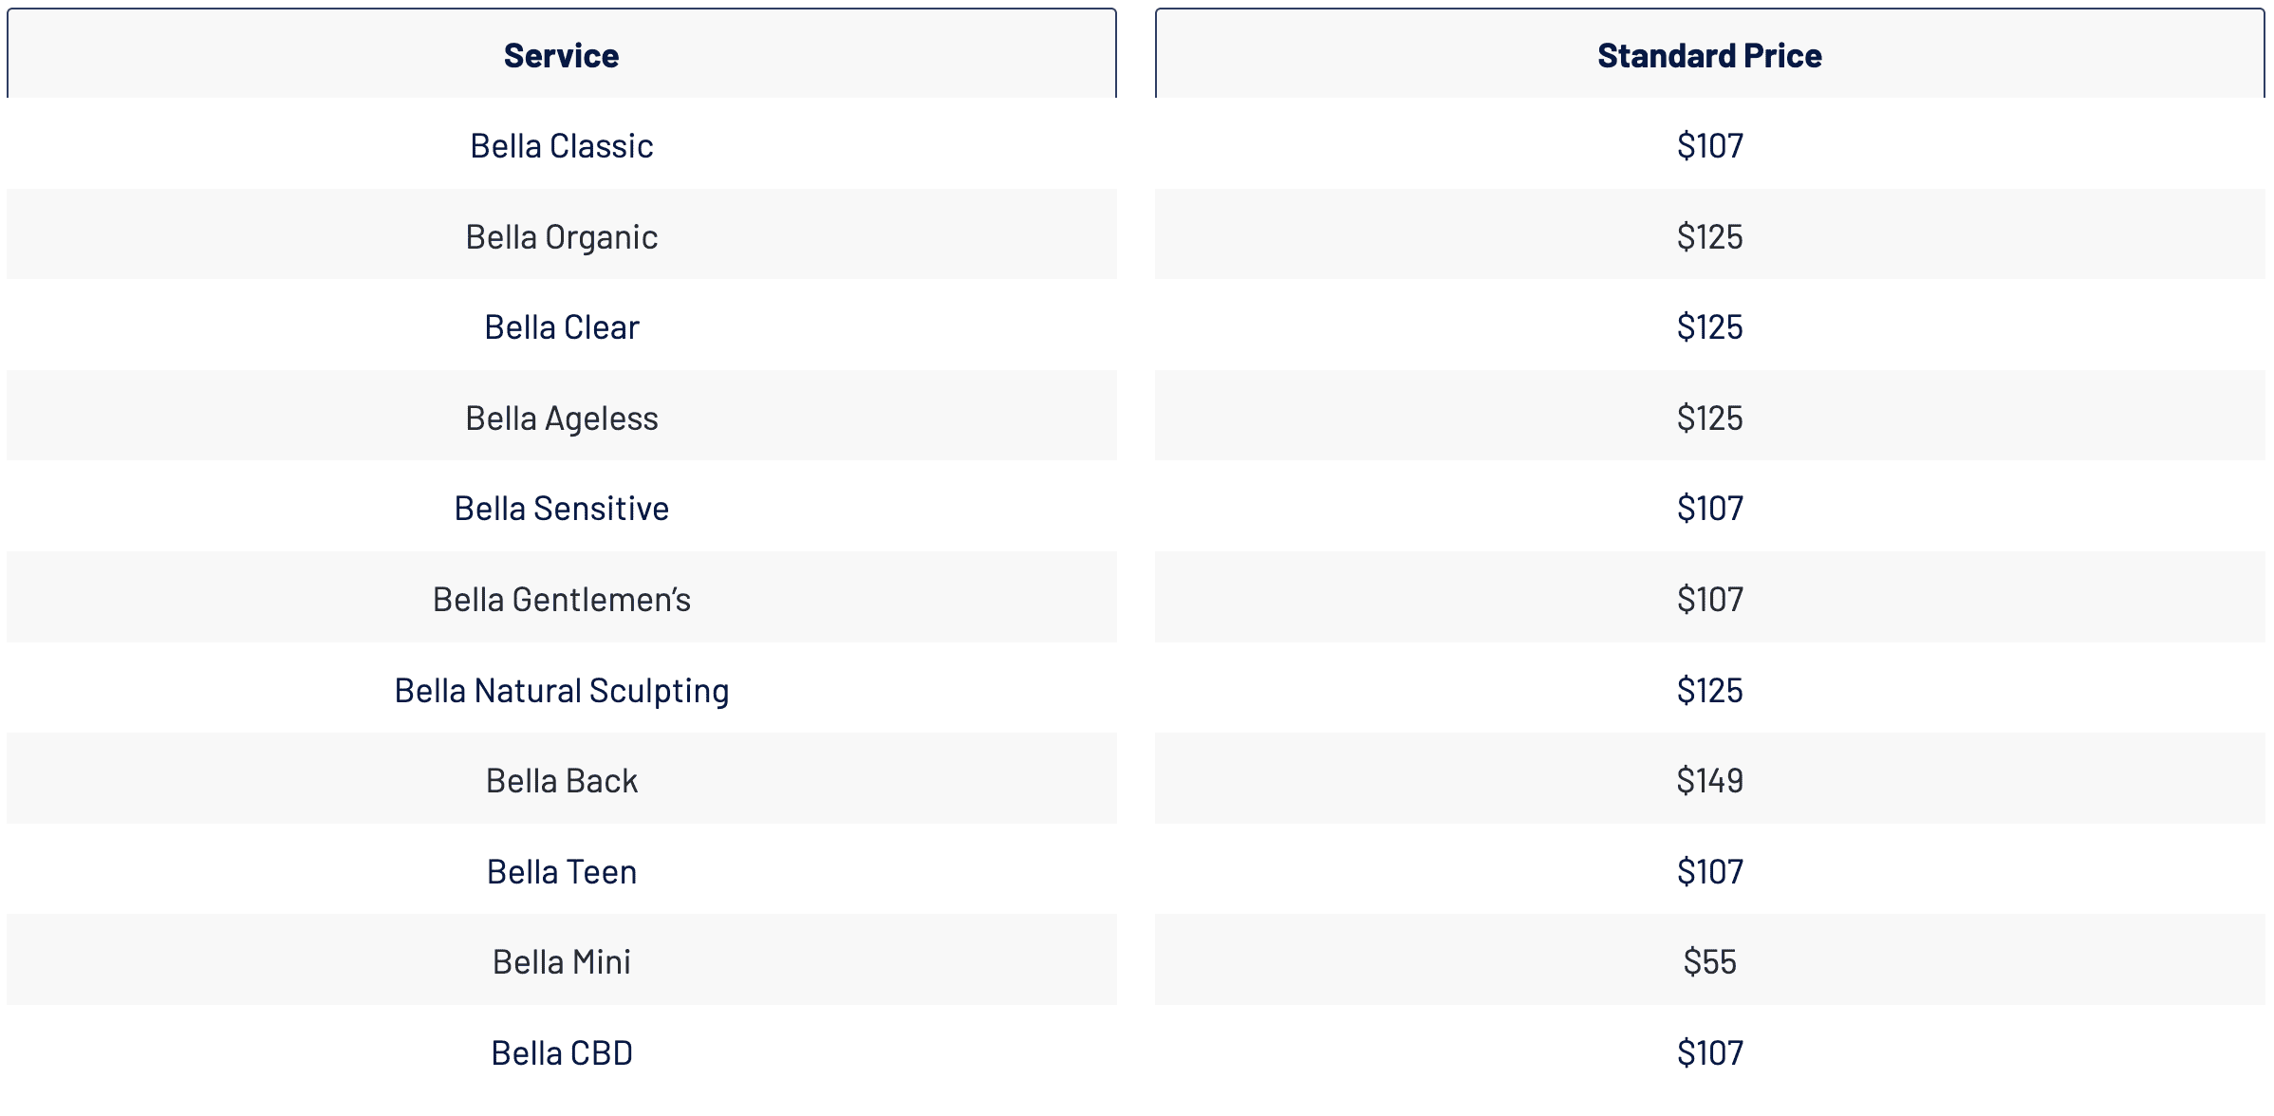Viewport: 2274px width, 1116px height.
Task: Click the Bella CBD price cell
Action: tap(1709, 1053)
